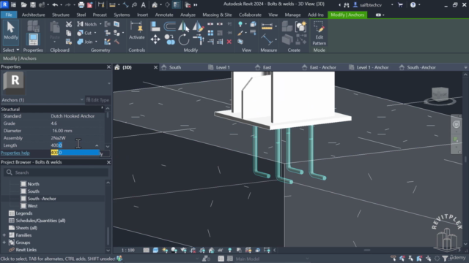The height and width of the screenshot is (263, 469).
Task: Open the Structure ribbon tab
Action: point(61,15)
